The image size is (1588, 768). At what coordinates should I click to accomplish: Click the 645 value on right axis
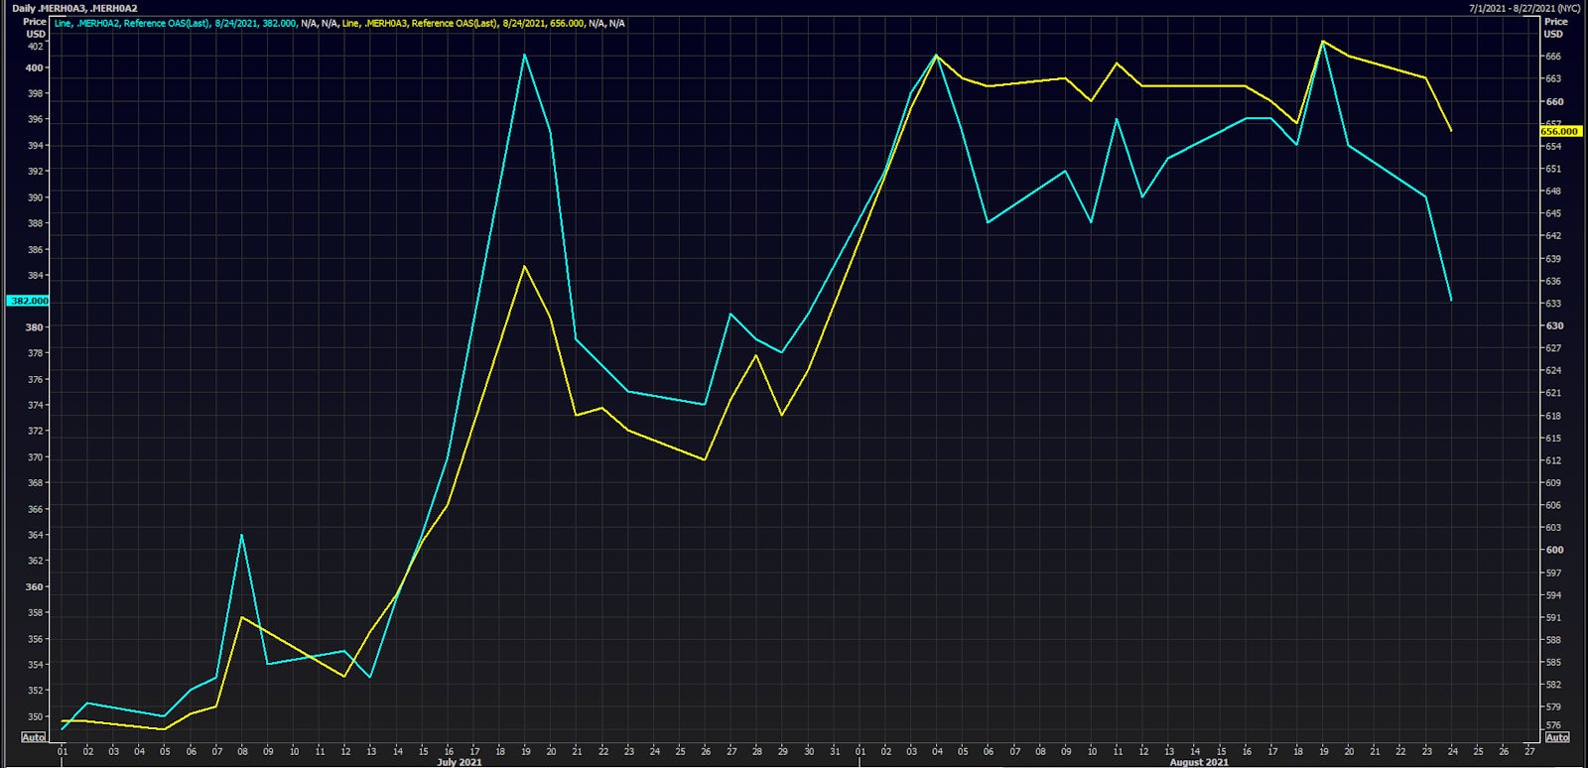[x=1552, y=213]
